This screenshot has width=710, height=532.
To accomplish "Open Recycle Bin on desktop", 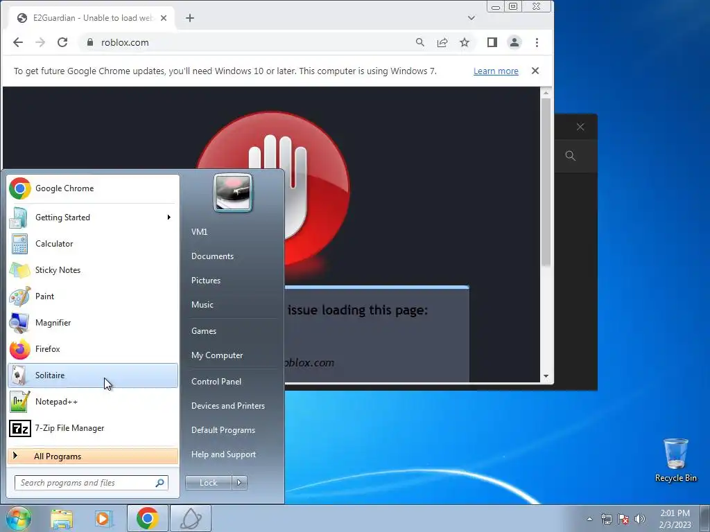I will pyautogui.click(x=675, y=460).
